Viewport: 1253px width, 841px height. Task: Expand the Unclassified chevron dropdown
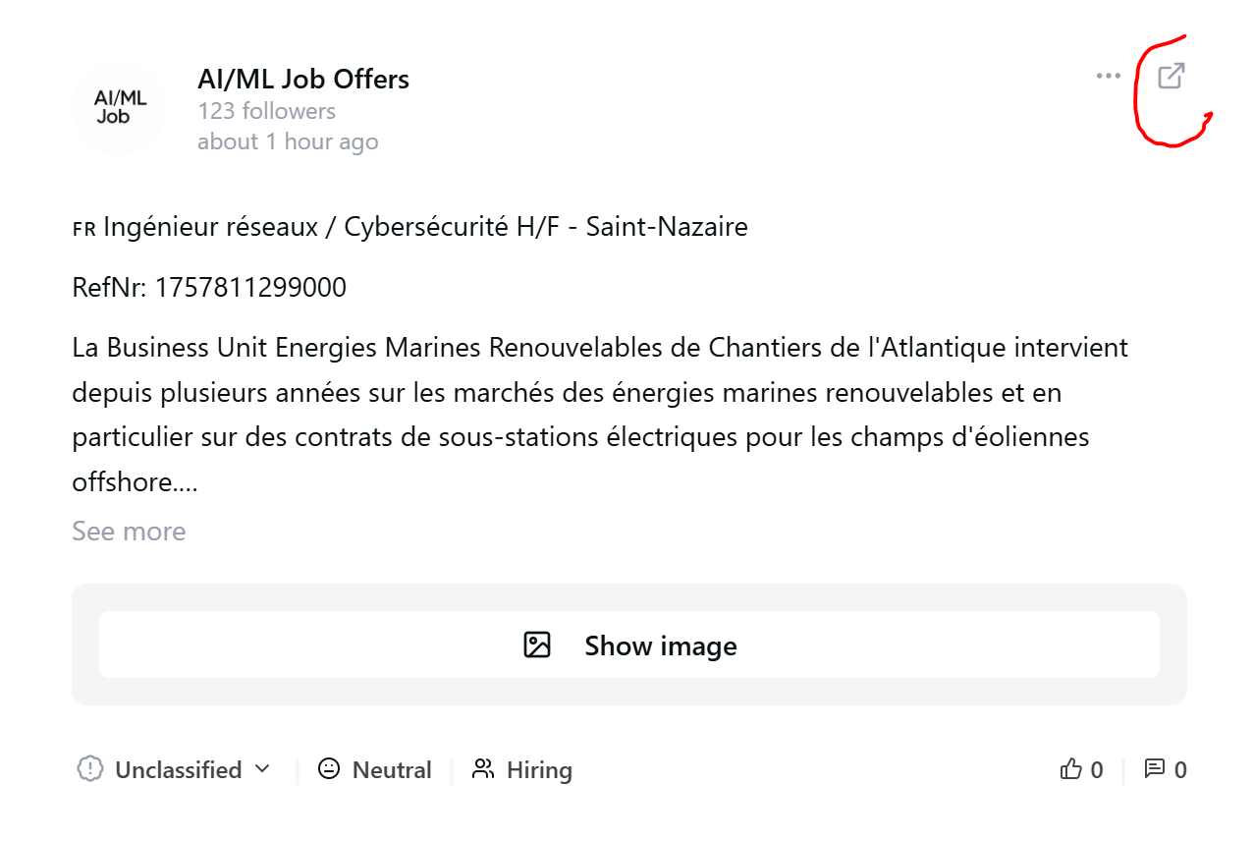(x=262, y=768)
